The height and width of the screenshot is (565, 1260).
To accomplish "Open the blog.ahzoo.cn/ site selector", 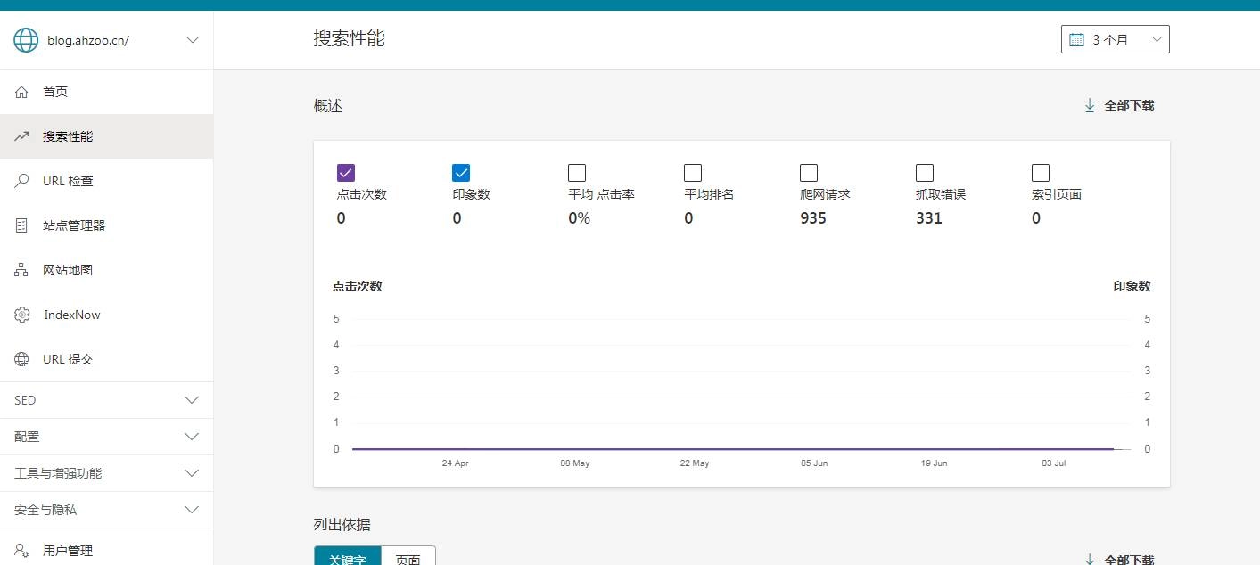I will tap(106, 40).
